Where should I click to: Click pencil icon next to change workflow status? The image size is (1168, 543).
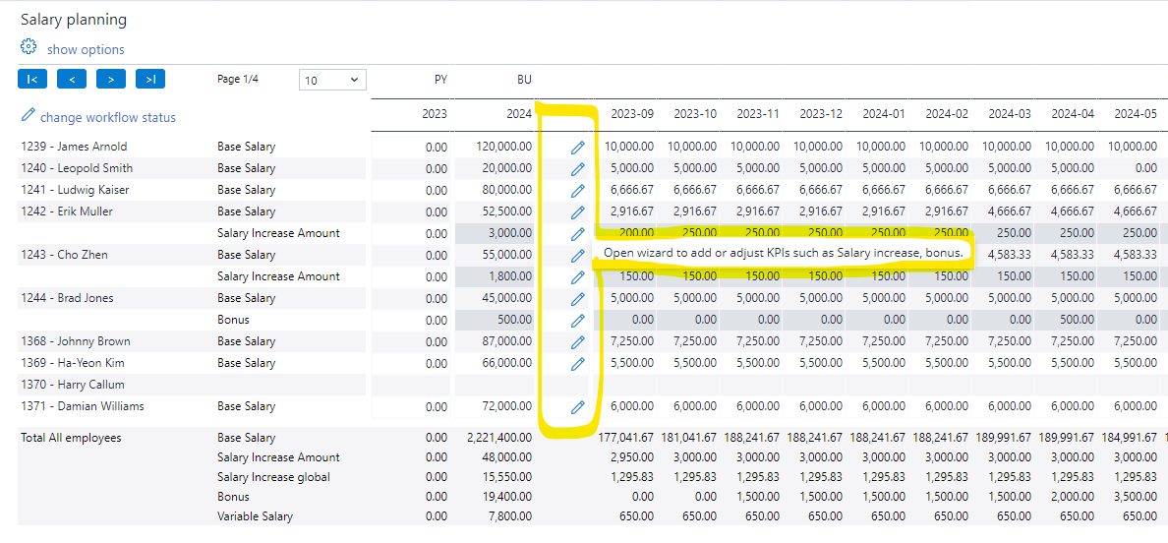[x=28, y=116]
